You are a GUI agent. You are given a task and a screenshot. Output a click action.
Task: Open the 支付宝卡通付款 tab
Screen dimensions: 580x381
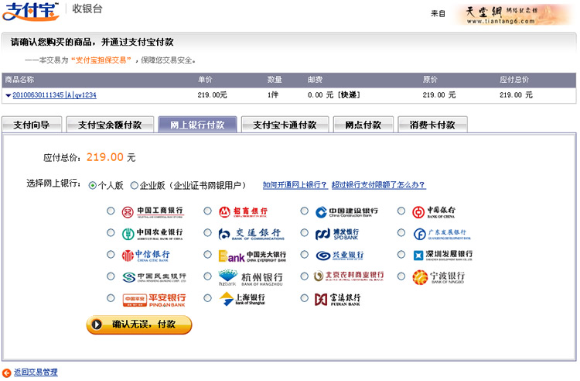(285, 125)
